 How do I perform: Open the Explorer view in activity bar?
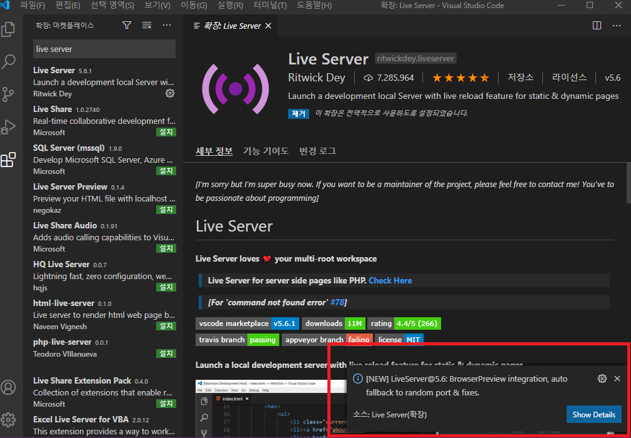(8, 29)
